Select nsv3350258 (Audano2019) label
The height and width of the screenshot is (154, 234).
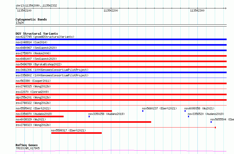pyautogui.click(x=106, y=114)
